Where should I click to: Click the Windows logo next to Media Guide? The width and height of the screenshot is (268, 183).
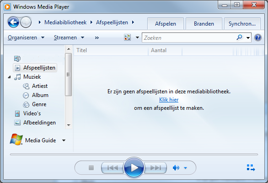16,140
